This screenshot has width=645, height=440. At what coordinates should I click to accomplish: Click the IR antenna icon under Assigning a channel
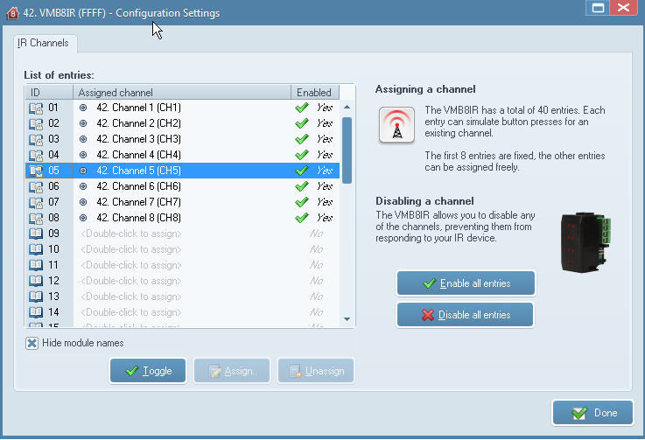pyautogui.click(x=396, y=125)
